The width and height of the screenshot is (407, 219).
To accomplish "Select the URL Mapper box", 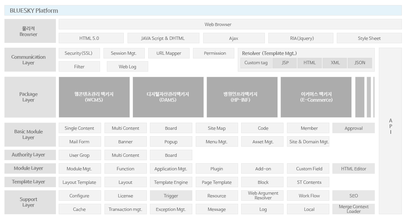I will pos(169,53).
